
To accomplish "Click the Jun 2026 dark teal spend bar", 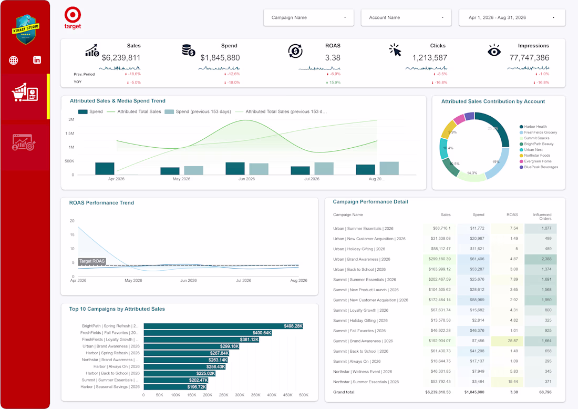I will click(x=235, y=169).
